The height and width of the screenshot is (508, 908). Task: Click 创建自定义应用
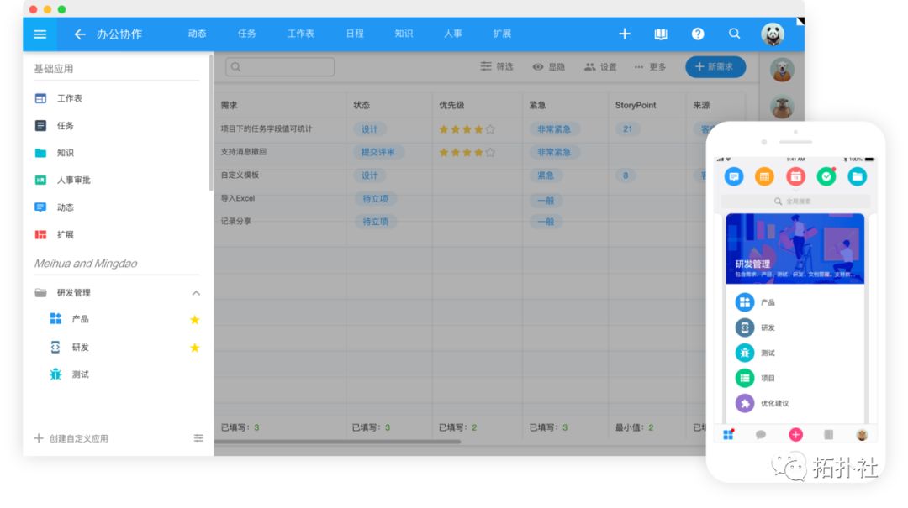click(79, 438)
